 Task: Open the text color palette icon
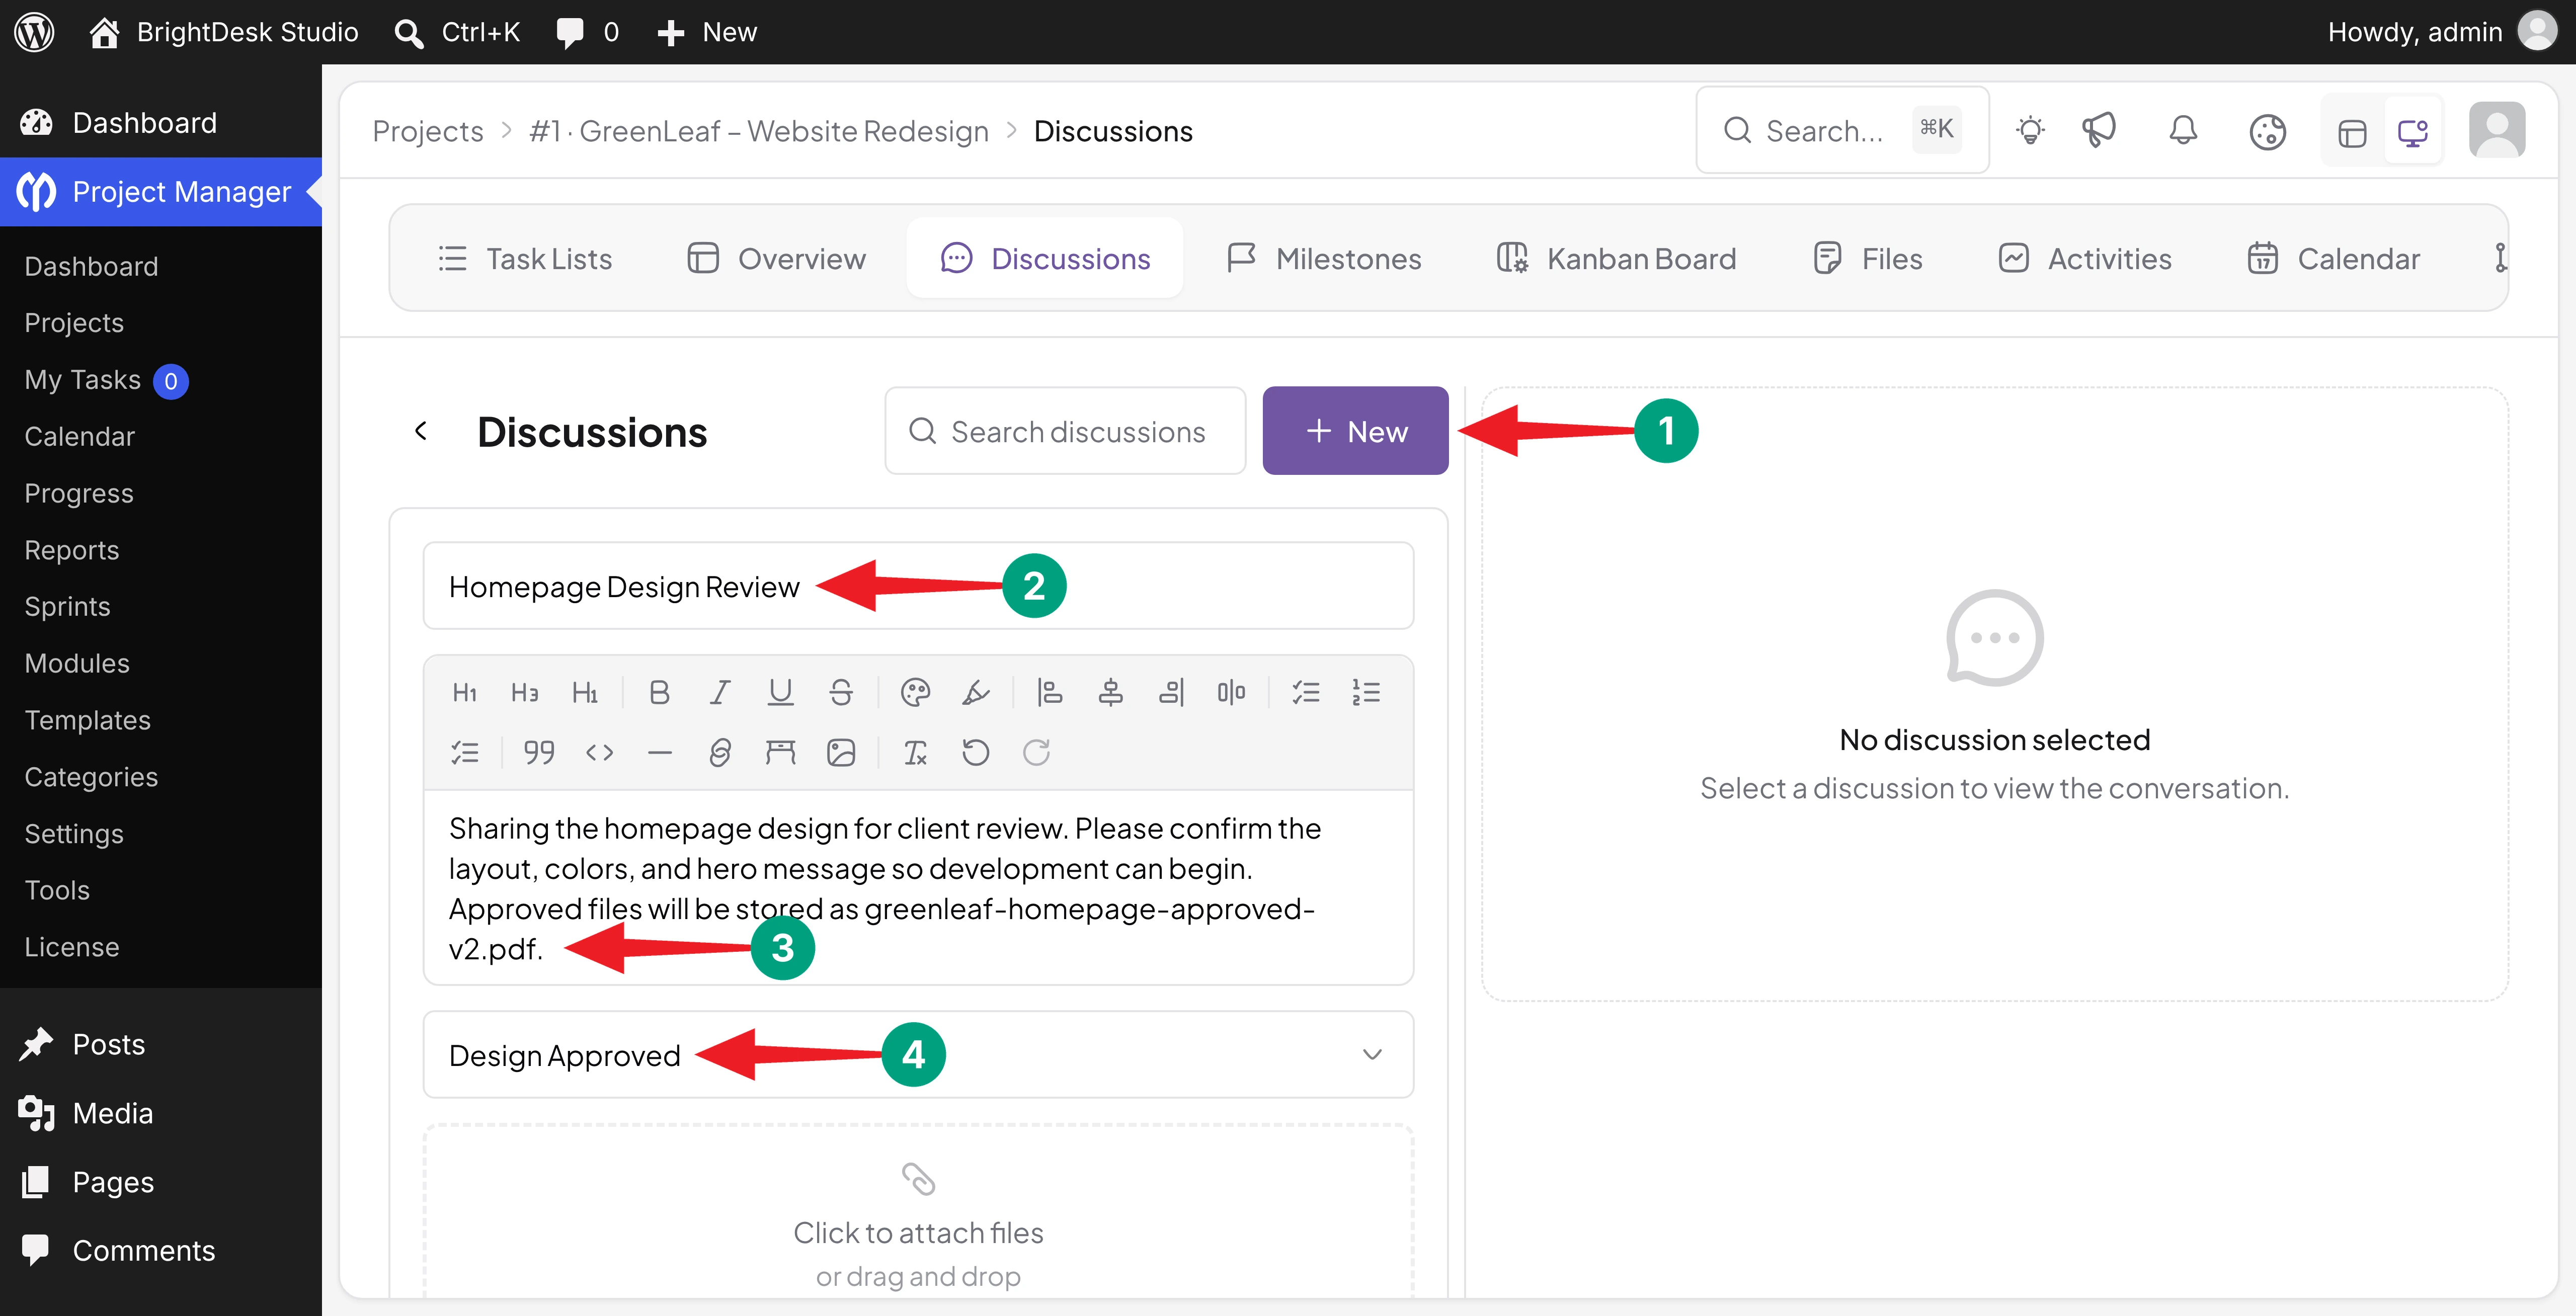tap(915, 692)
